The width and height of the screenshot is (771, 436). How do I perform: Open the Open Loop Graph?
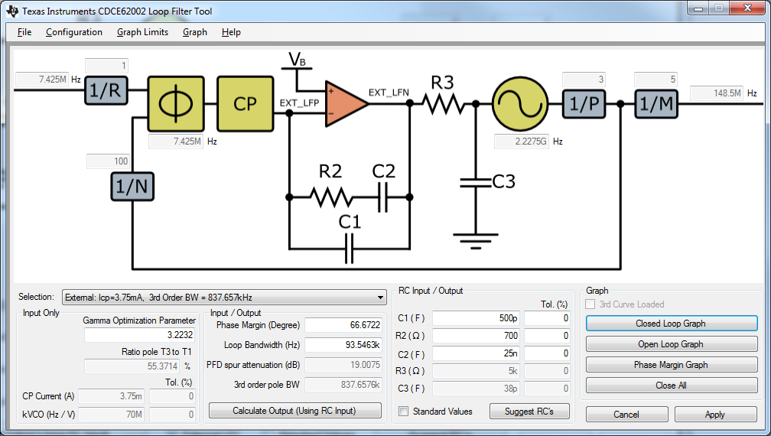pos(672,344)
